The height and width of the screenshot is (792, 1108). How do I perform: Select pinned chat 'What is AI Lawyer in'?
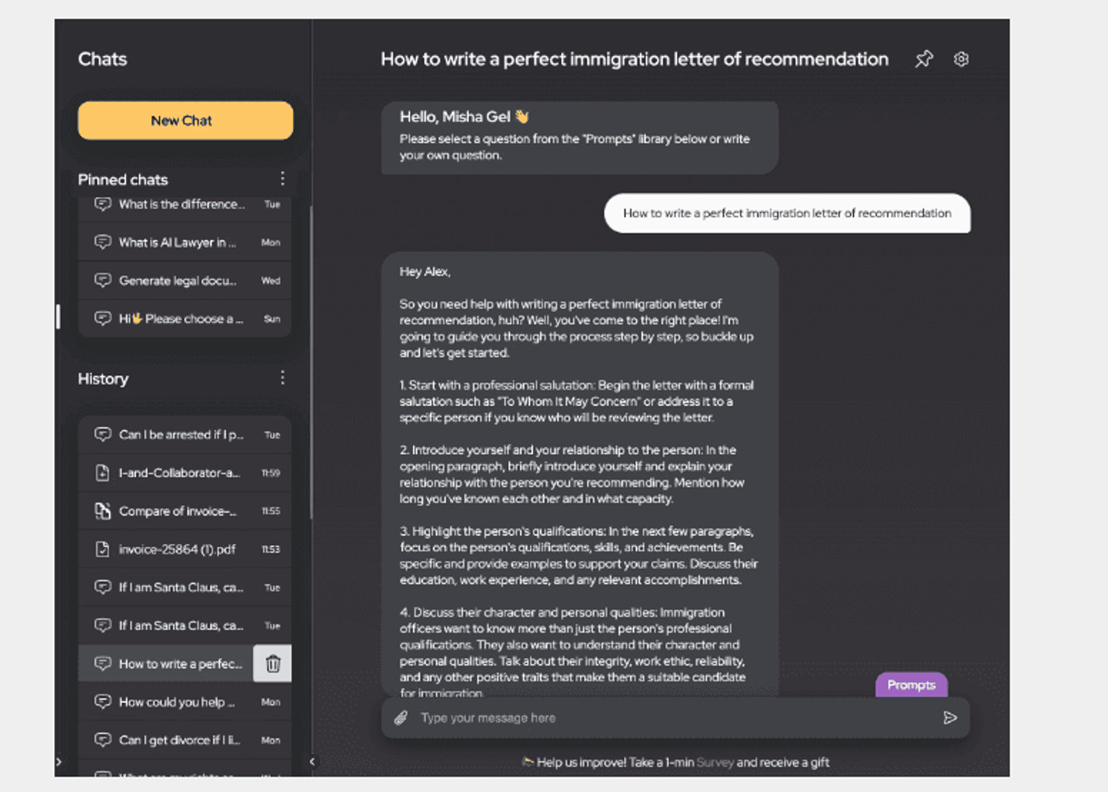click(x=185, y=243)
